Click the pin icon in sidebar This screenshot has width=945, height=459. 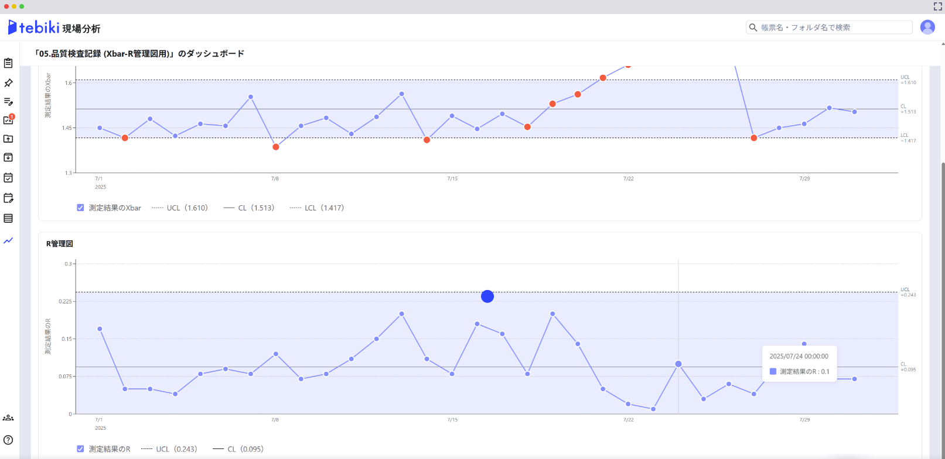point(8,83)
